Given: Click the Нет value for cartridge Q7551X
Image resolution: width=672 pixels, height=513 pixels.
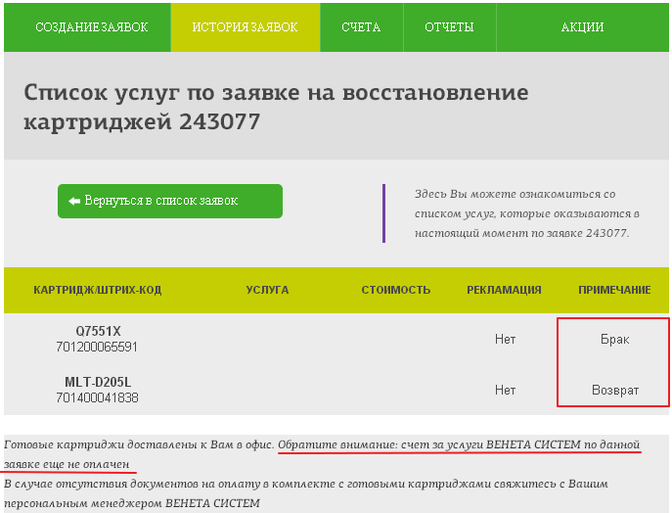Looking at the screenshot, I should tap(505, 339).
